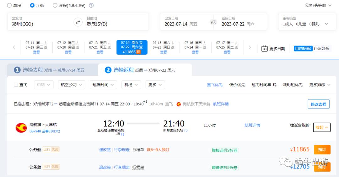Choose the 07-11 / 07-19 date pair

(36, 47)
